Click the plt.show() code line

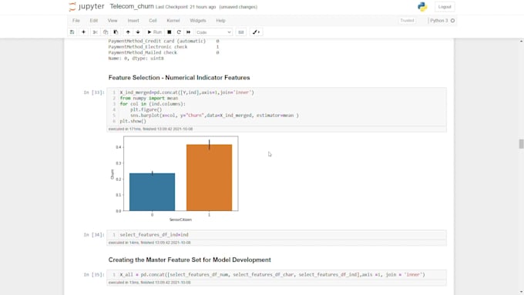tap(133, 121)
